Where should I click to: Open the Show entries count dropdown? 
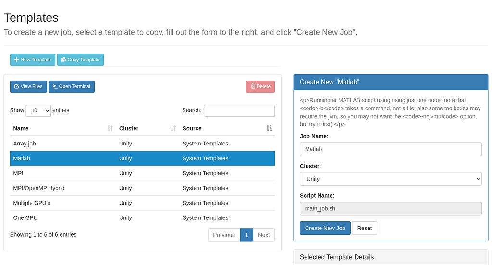click(x=38, y=110)
